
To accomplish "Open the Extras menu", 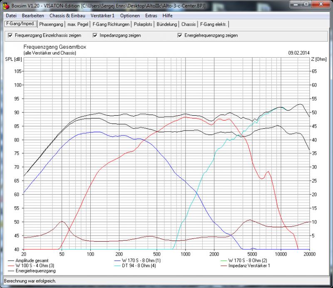I will 151,15.
